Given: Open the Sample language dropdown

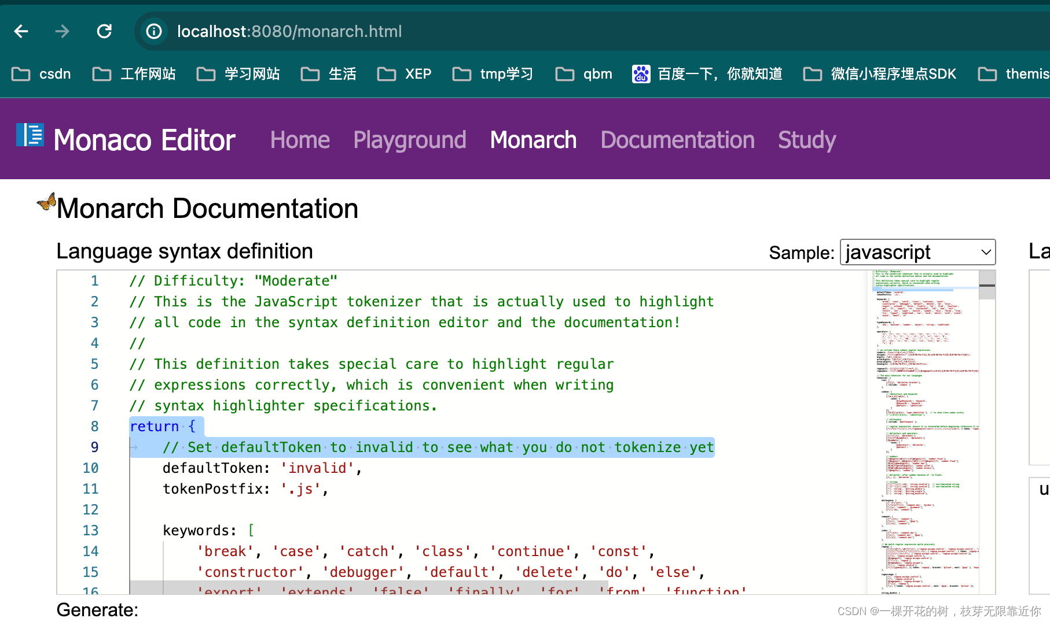Looking at the screenshot, I should pyautogui.click(x=917, y=252).
